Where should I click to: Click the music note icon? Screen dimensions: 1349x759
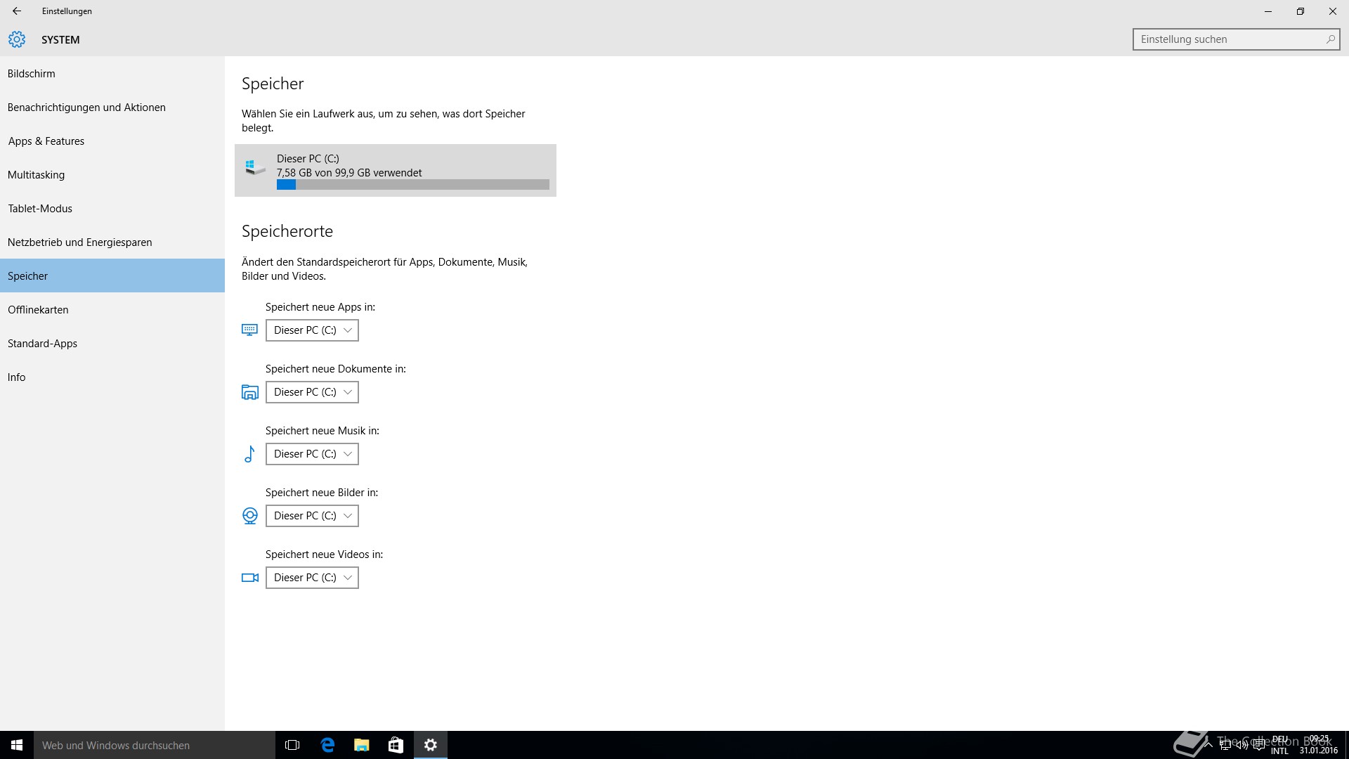[x=249, y=454]
